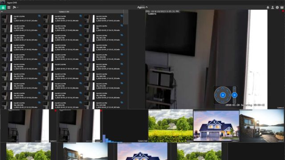The width and height of the screenshot is (285, 160).
Task: Click blue icon on third recording in sixth row
Action: coord(122,64)
